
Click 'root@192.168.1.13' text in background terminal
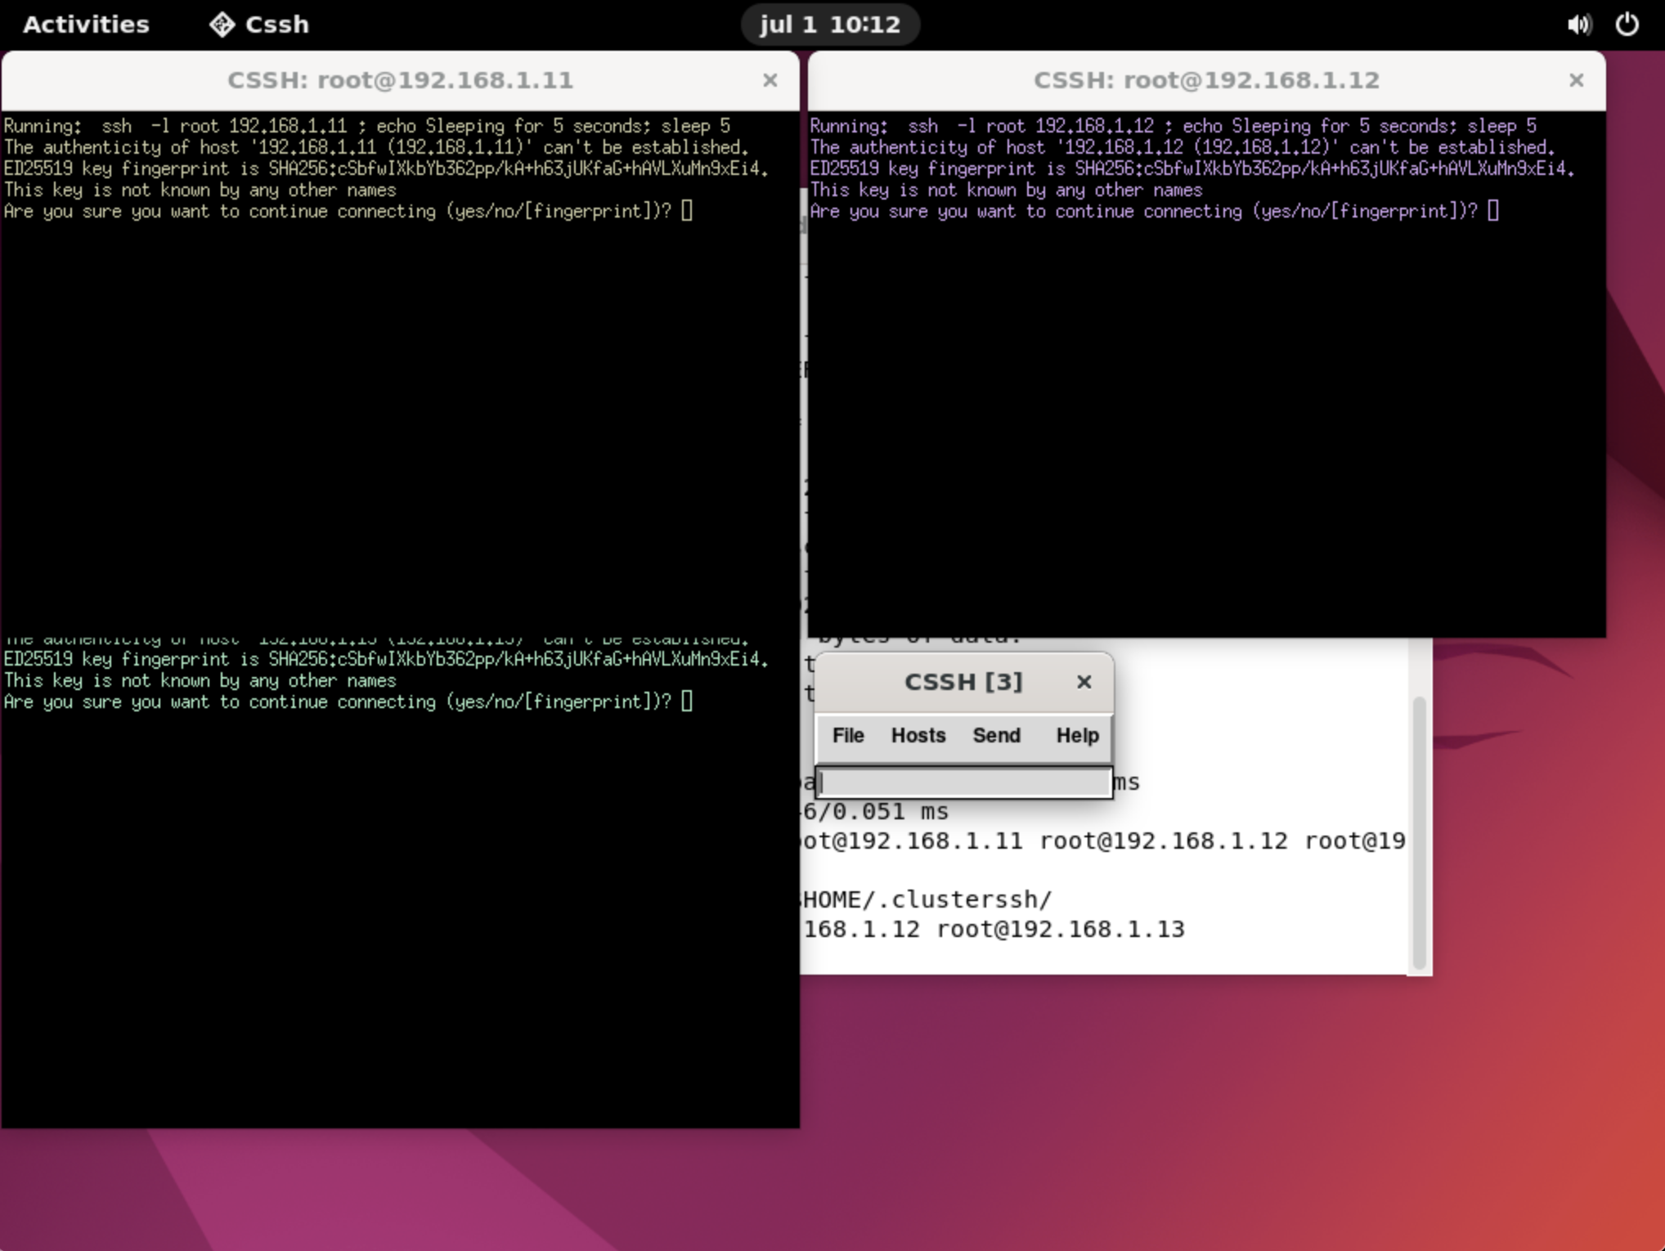pyautogui.click(x=1060, y=929)
